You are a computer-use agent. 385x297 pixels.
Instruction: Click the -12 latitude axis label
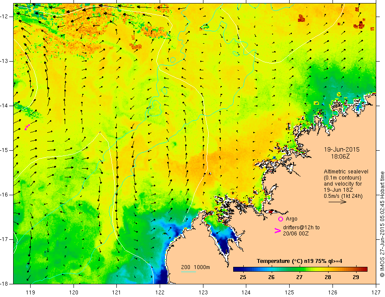point(5,17)
